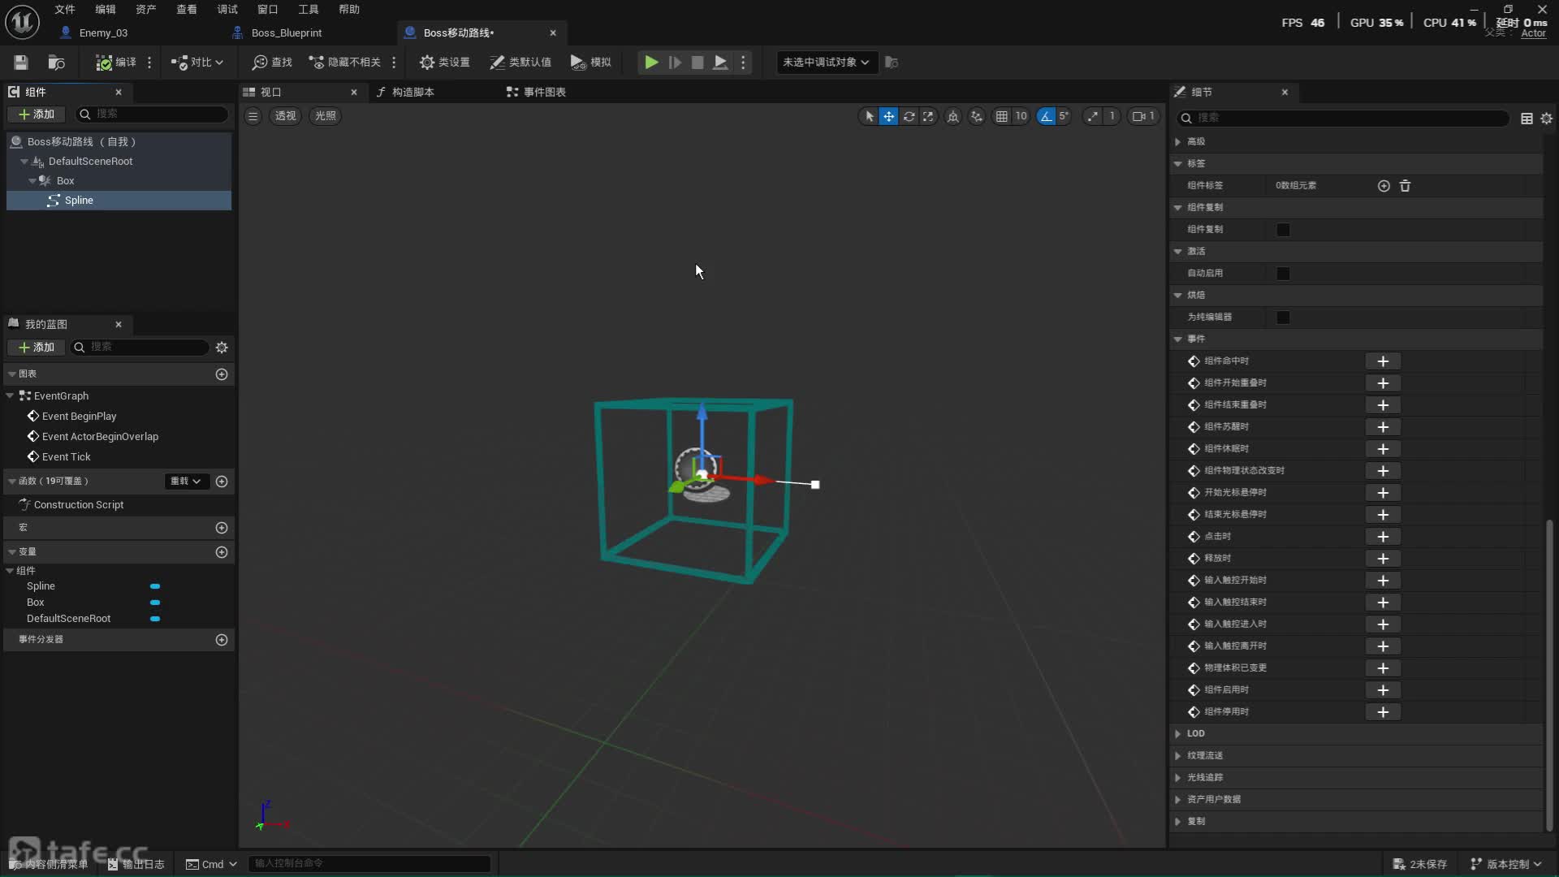The image size is (1559, 877).
Task: Click the save blueprint icon
Action: click(x=21, y=63)
